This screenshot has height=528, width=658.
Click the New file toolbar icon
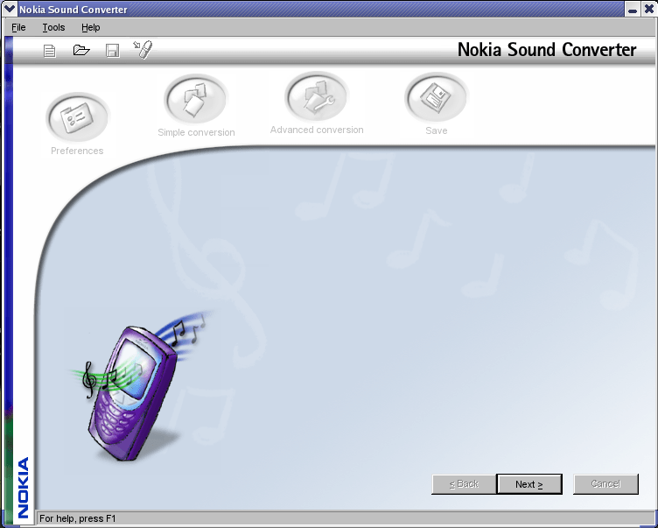[50, 52]
